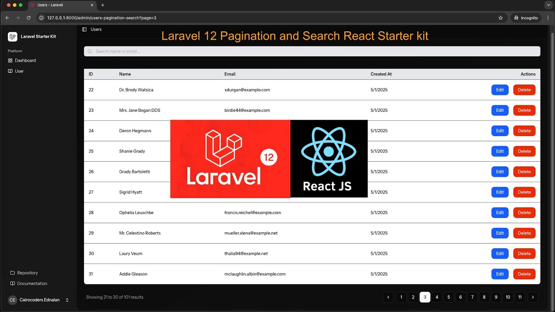Edit user Mrs. Jane Bogan DDS
This screenshot has width=555, height=312.
pyautogui.click(x=500, y=110)
